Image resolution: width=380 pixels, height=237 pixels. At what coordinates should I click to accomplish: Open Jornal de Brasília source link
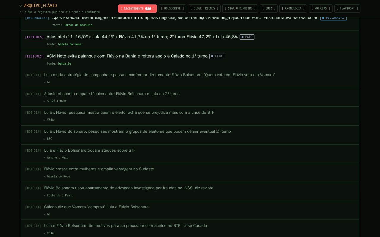[x=78, y=25]
